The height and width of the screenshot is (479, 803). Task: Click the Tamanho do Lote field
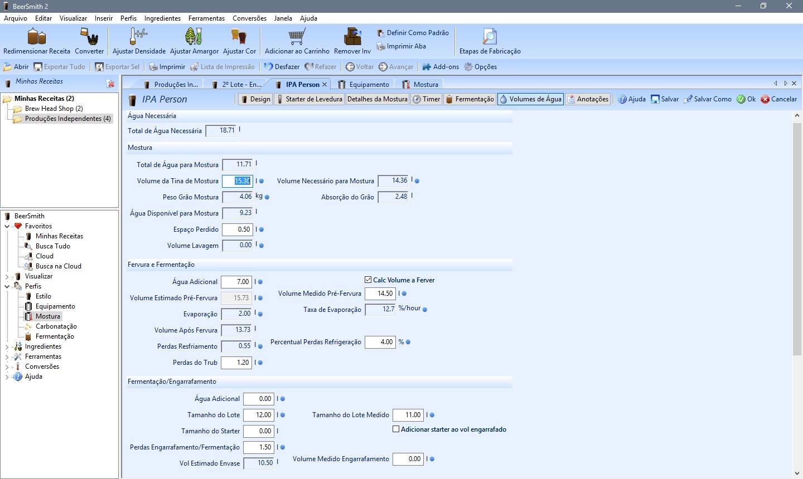pyautogui.click(x=259, y=415)
